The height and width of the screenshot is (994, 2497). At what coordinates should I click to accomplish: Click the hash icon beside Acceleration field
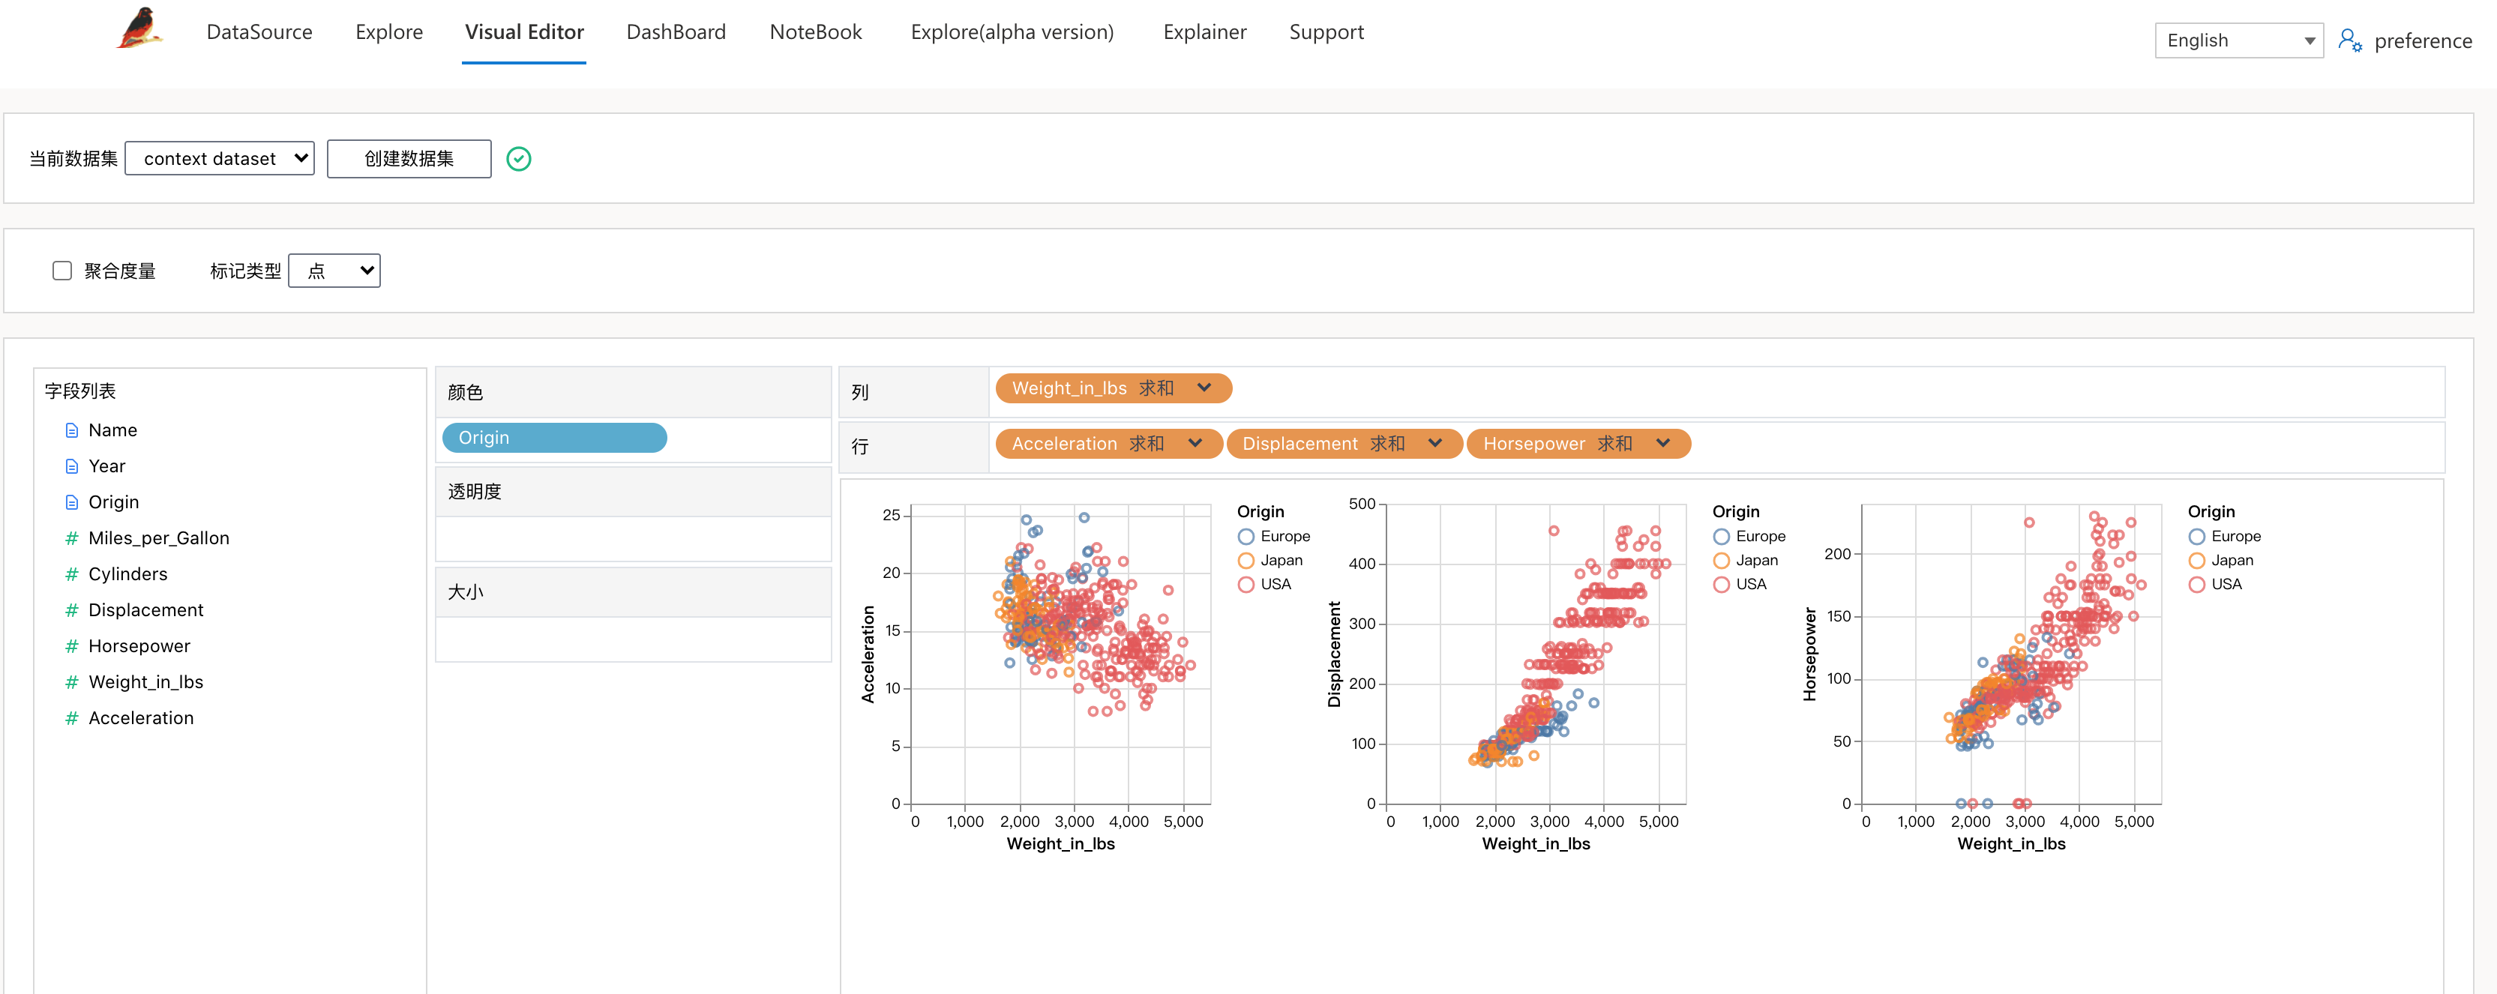point(72,718)
